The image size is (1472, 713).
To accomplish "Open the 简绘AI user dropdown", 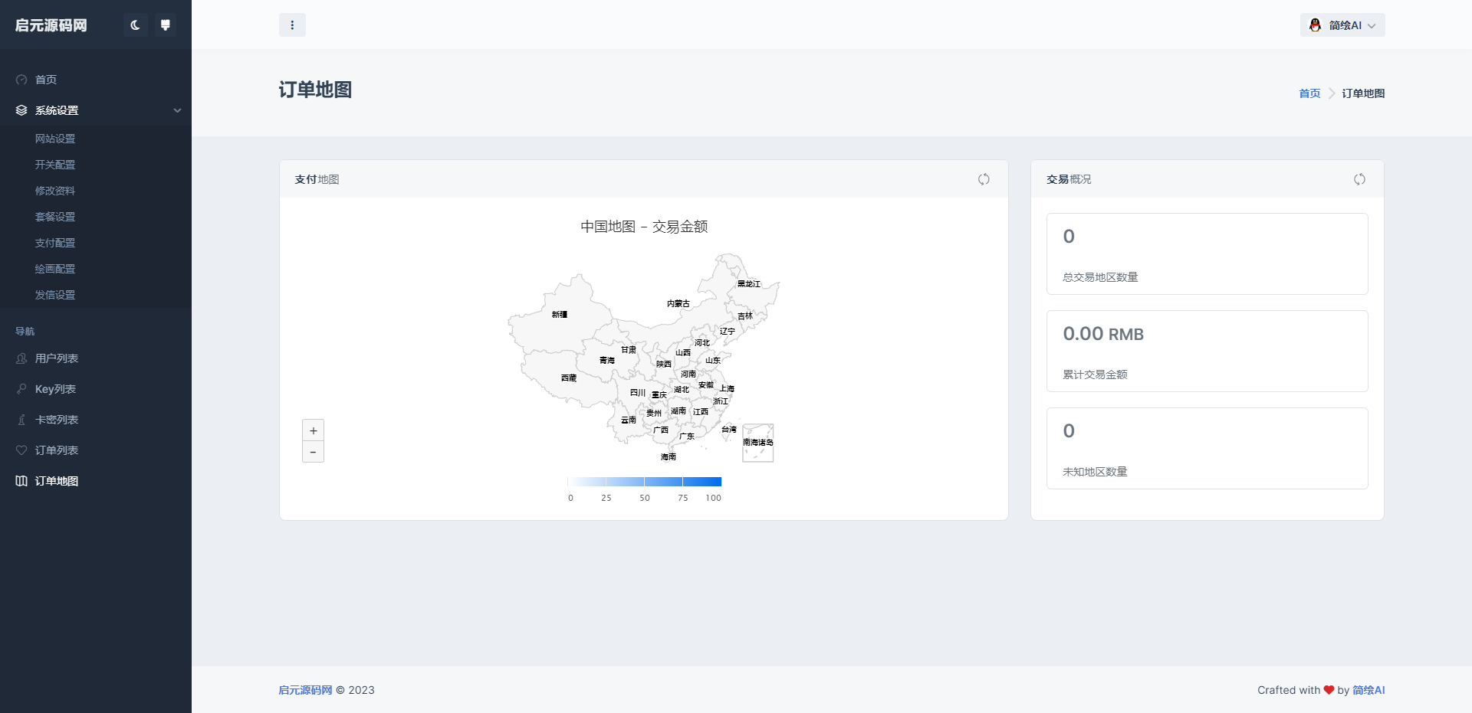I will (1342, 25).
